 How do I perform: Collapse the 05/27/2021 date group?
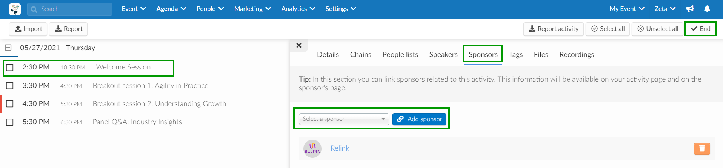[8, 48]
